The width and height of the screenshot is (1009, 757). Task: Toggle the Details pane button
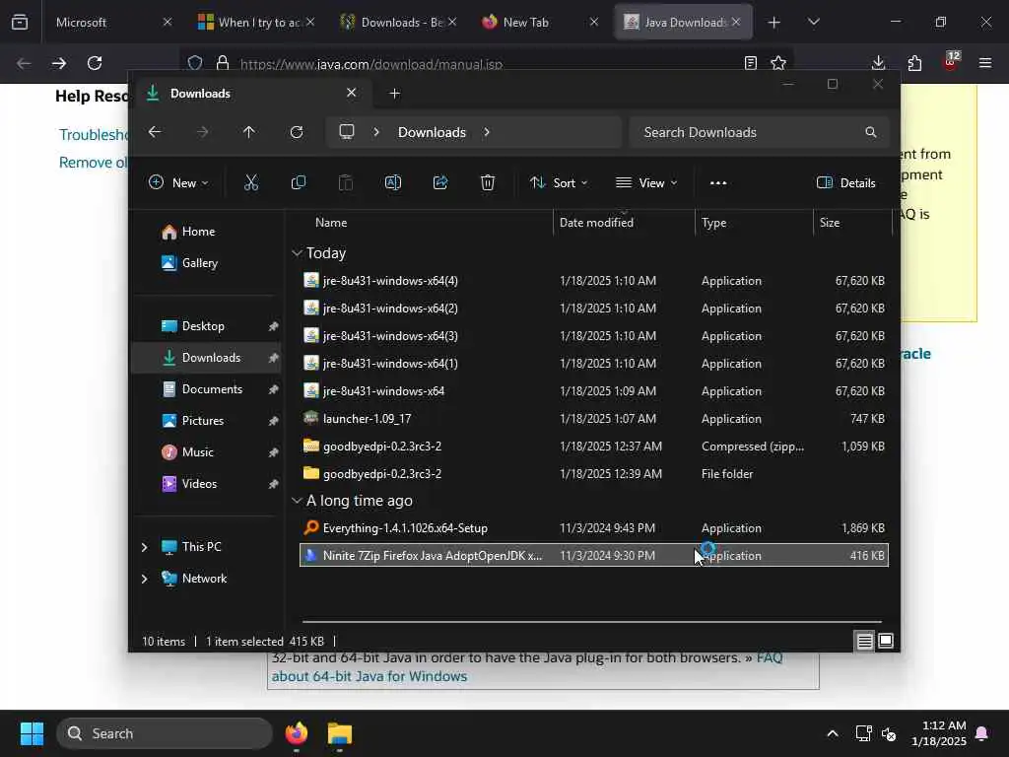pos(845,182)
